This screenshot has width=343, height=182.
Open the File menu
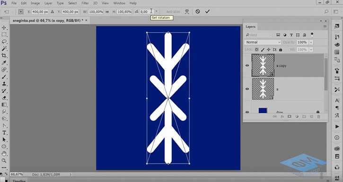pyautogui.click(x=14, y=3)
